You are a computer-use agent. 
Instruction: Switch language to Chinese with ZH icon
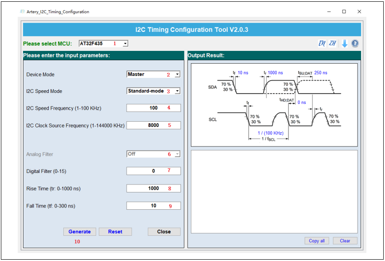332,43
